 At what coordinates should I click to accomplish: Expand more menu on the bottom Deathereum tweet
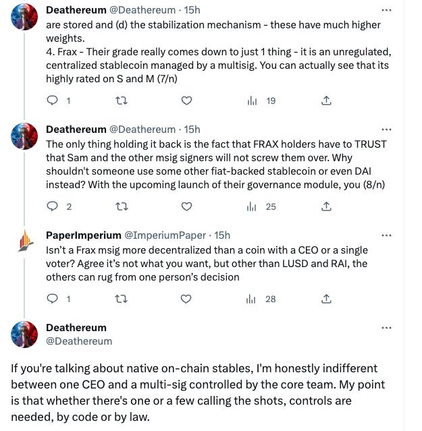(x=386, y=328)
